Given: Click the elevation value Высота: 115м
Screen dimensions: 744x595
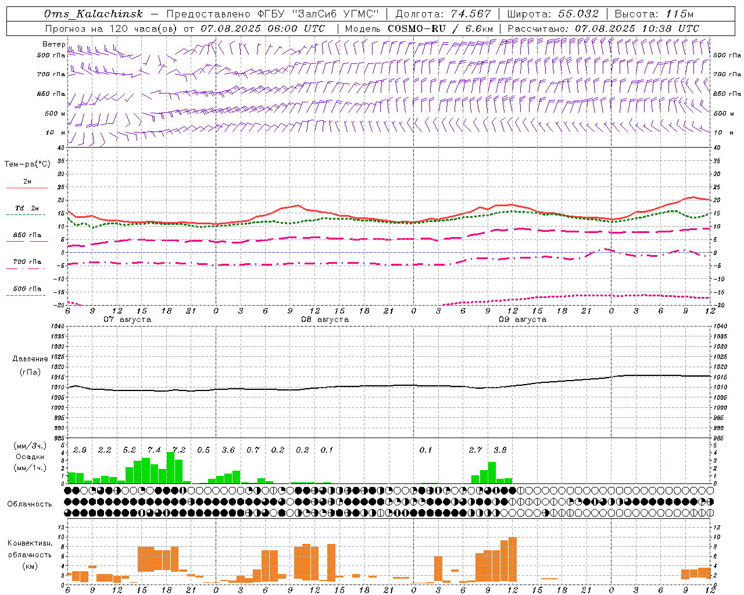Looking at the screenshot, I should coord(654,14).
